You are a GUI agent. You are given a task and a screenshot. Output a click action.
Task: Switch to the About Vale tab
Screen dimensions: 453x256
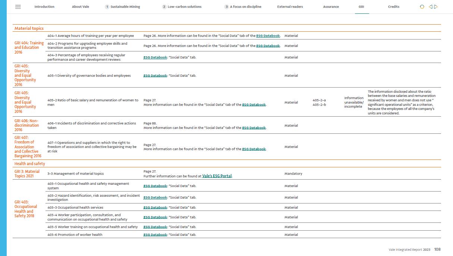(81, 7)
